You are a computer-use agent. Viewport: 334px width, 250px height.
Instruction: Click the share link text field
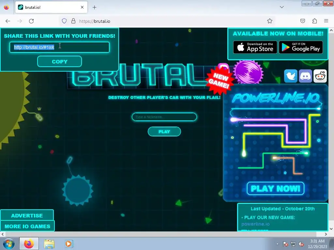(59, 47)
